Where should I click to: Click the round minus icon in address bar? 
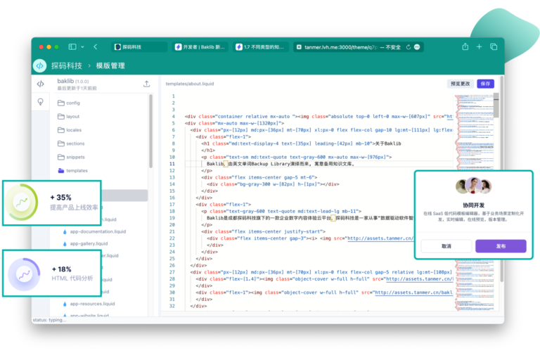click(x=417, y=47)
